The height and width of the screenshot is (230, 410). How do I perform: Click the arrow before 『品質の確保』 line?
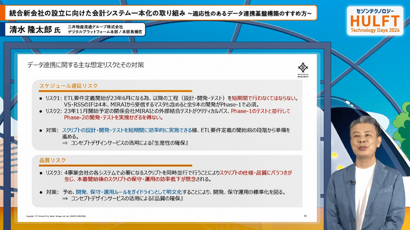(x=65, y=199)
